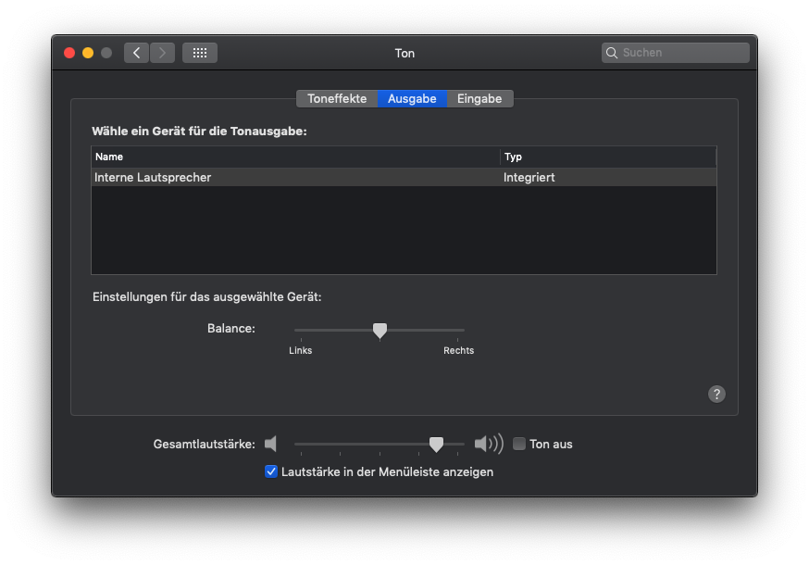The height and width of the screenshot is (565, 809).
Task: Select the Ausgabe tab
Action: point(412,98)
